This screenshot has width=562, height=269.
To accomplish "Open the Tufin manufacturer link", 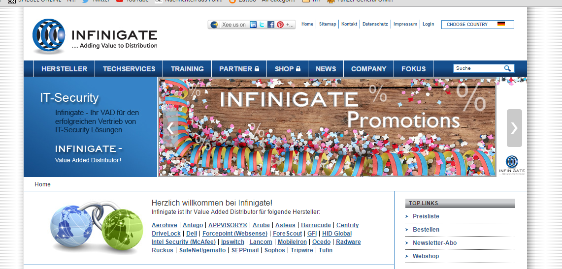I will [x=326, y=250].
